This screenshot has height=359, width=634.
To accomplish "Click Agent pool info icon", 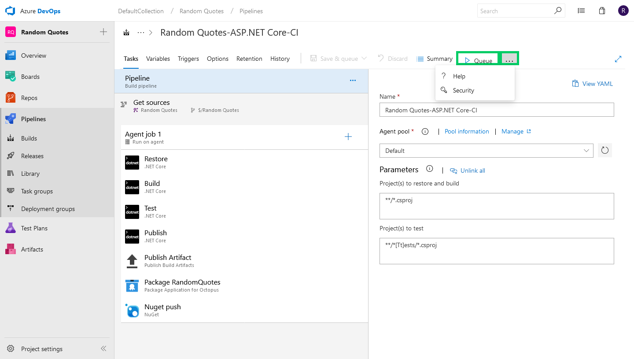I will pos(425,131).
